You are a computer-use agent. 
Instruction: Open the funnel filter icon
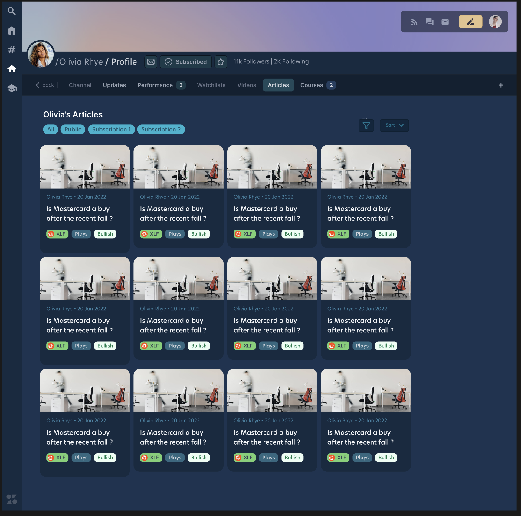[x=366, y=125]
